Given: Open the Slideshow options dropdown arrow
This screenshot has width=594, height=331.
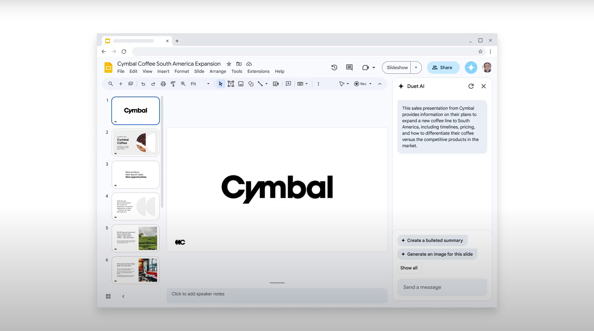Looking at the screenshot, I should point(416,68).
